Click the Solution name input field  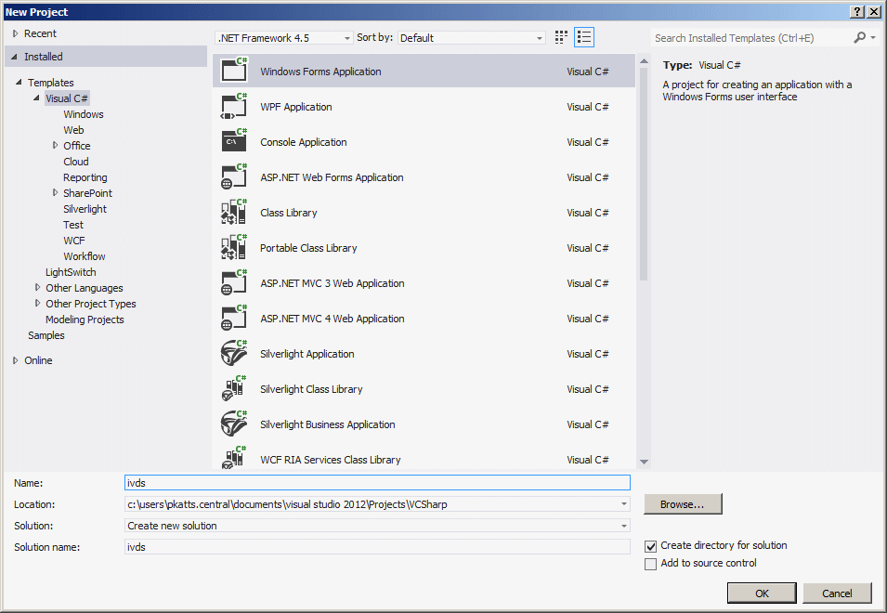(x=377, y=547)
